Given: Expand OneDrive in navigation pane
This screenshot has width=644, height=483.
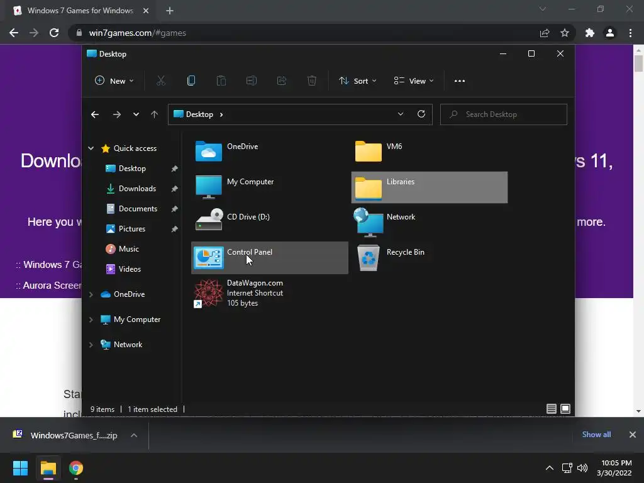Looking at the screenshot, I should point(91,294).
